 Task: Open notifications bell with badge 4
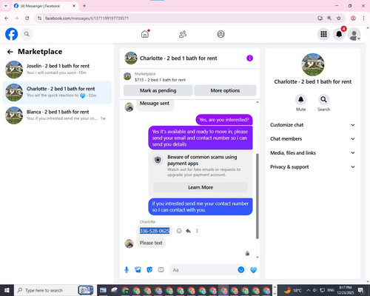pyautogui.click(x=339, y=34)
